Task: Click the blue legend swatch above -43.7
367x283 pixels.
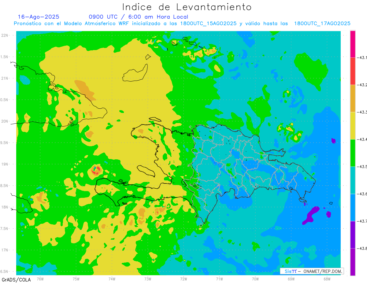Action: click(x=353, y=207)
